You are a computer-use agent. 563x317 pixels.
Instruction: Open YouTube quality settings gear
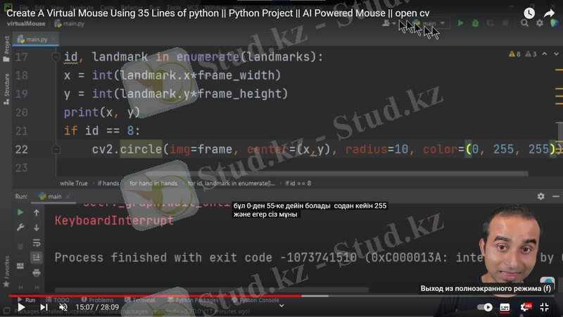[x=524, y=307]
